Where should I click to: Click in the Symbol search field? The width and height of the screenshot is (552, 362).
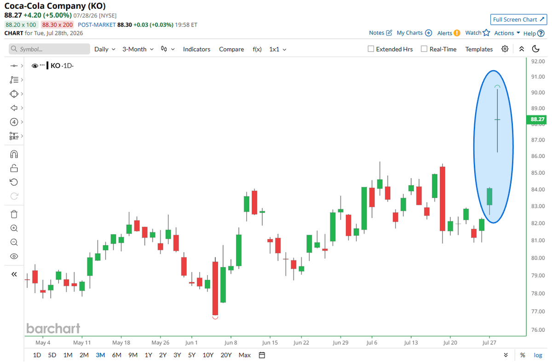point(50,49)
